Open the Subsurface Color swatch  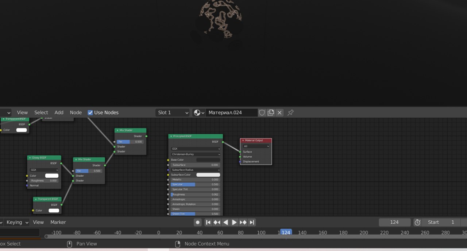pos(208,175)
